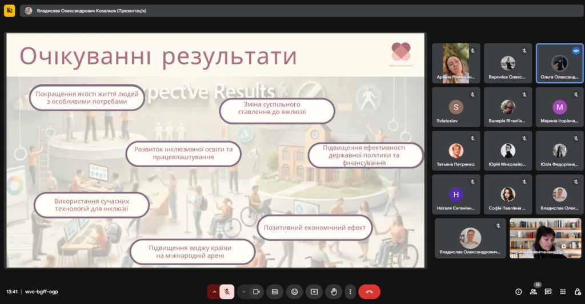The image size is (585, 304).
Task: Leave the call with red hang-up button
Action: [x=369, y=291]
